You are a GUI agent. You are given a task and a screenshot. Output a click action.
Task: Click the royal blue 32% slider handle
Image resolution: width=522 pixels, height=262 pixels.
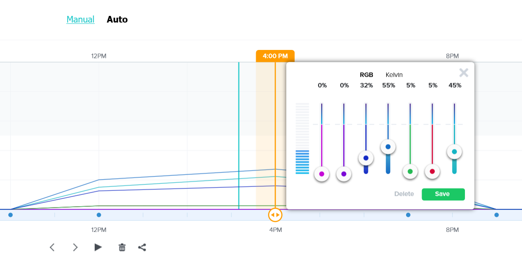click(x=366, y=158)
